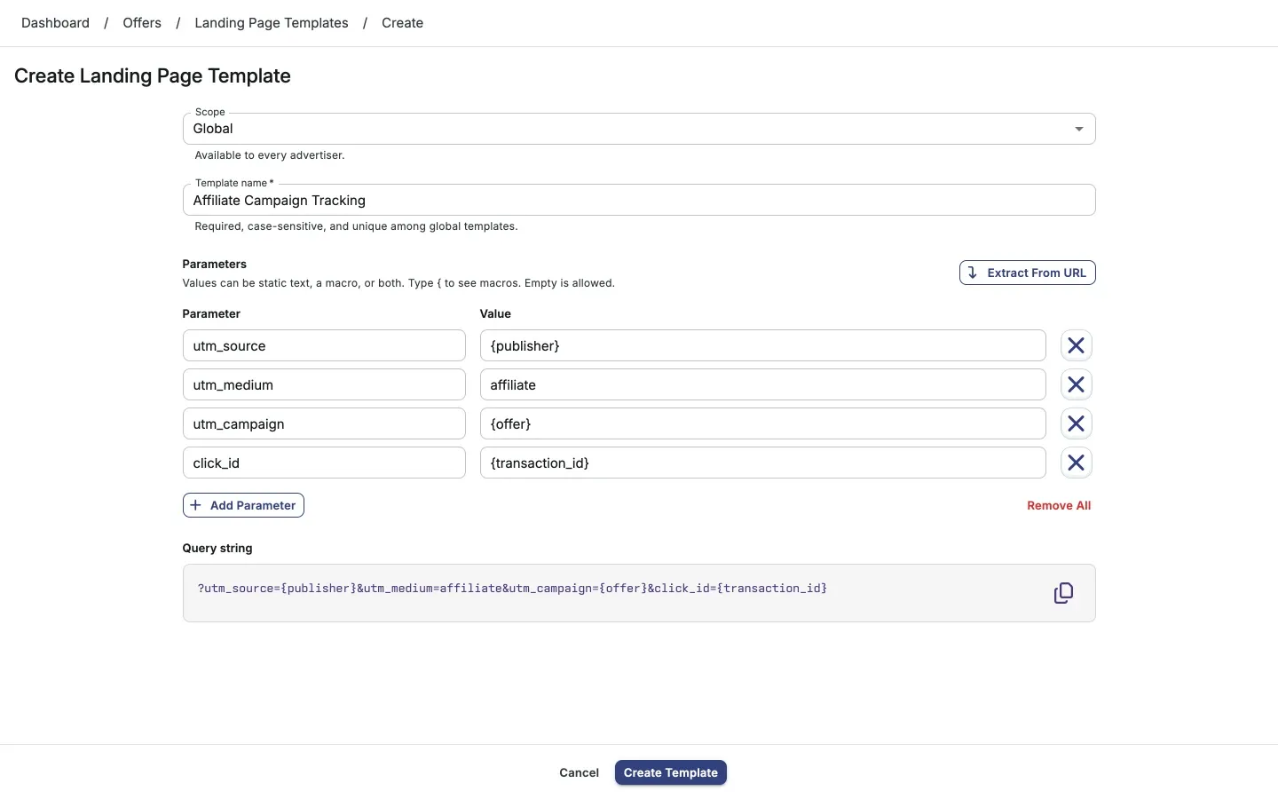Edit the utm_medium parameter name field
The image size is (1278, 799).
point(324,384)
